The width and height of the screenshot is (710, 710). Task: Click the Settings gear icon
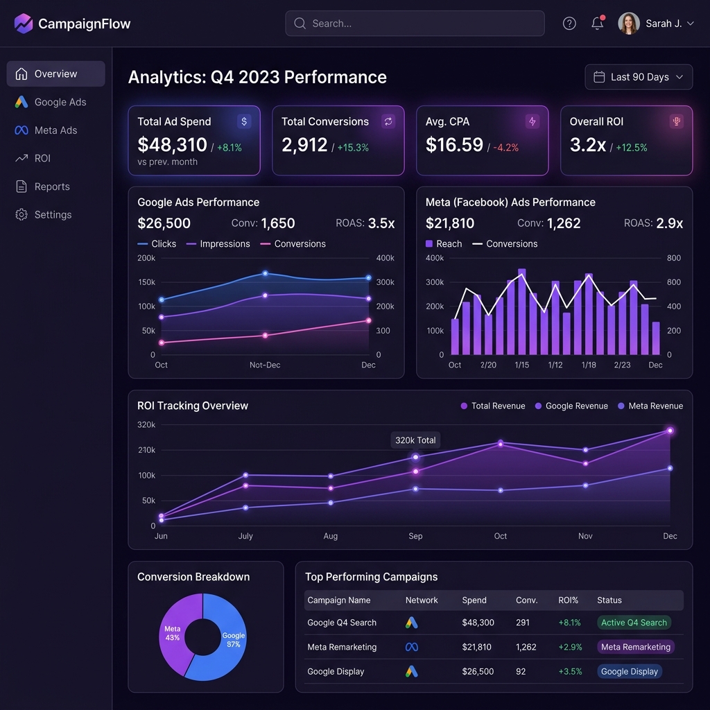point(21,215)
